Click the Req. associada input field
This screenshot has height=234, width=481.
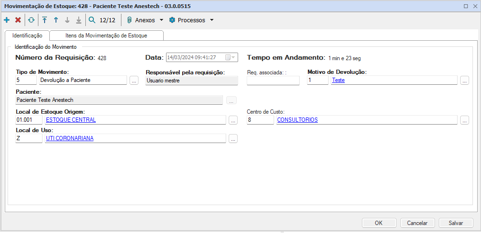pyautogui.click(x=273, y=81)
